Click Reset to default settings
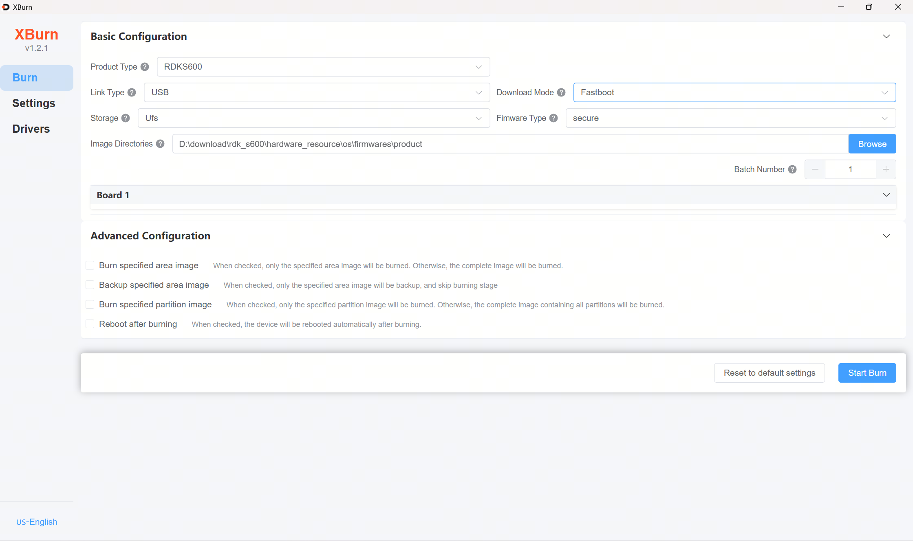The width and height of the screenshot is (913, 541). (x=770, y=373)
